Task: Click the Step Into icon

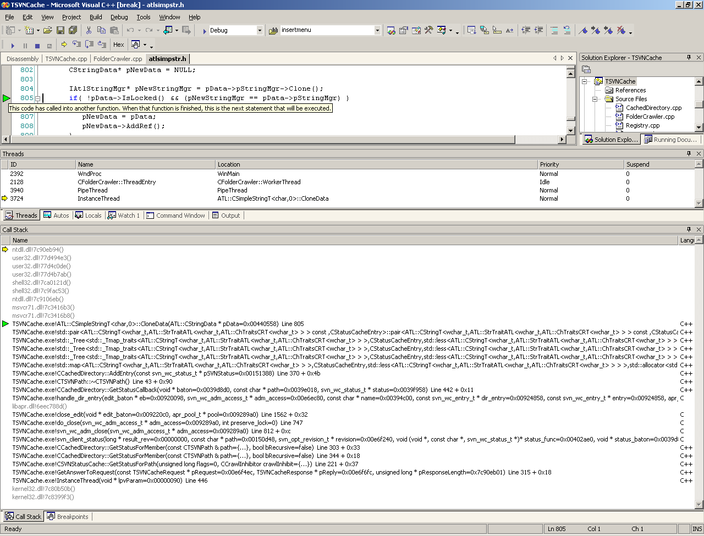Action: coord(76,45)
